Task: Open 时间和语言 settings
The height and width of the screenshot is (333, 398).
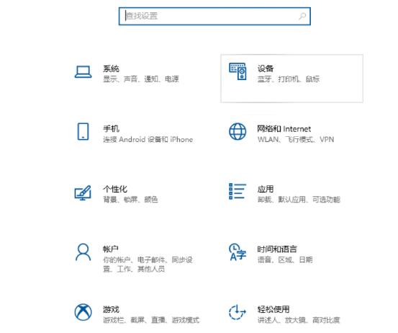Action: click(292, 258)
